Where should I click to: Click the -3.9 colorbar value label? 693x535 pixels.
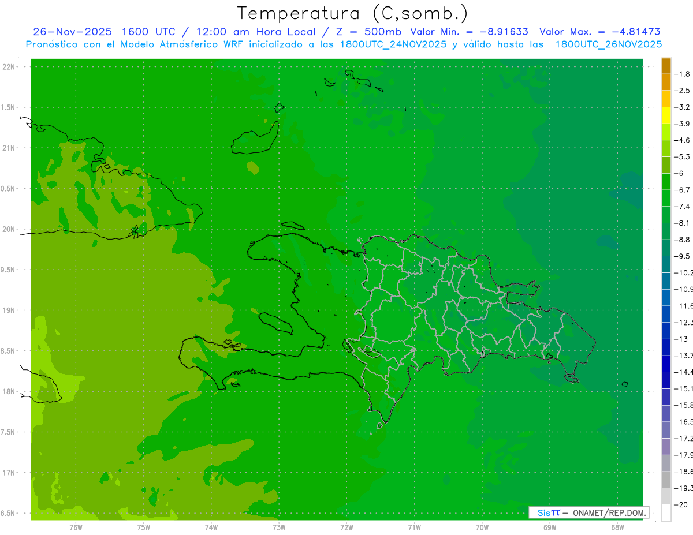click(x=683, y=124)
